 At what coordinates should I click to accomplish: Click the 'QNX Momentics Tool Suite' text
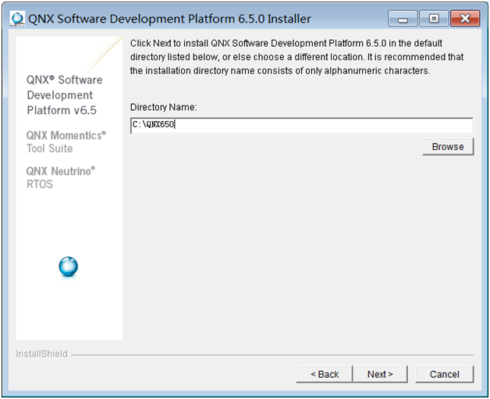pyautogui.click(x=66, y=142)
